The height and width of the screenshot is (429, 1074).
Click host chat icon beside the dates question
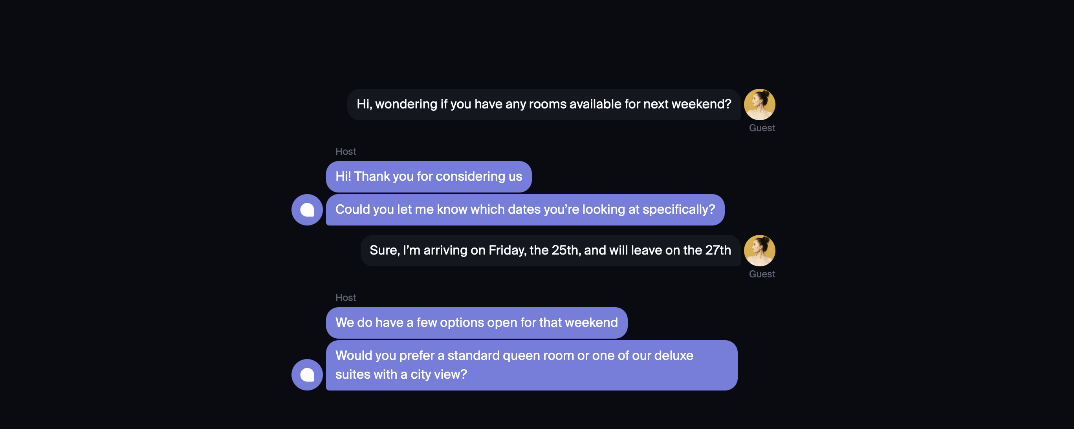(307, 210)
